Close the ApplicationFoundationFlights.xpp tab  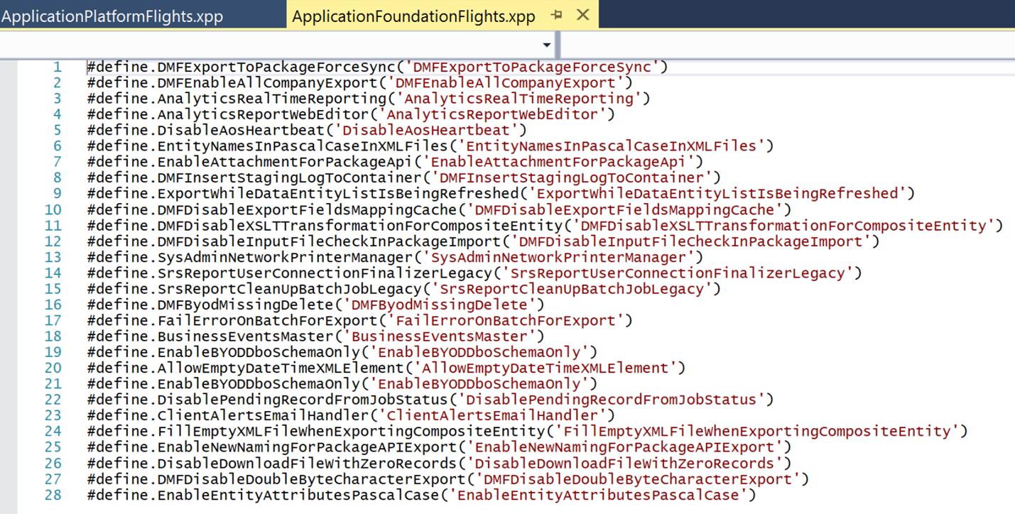coord(583,15)
